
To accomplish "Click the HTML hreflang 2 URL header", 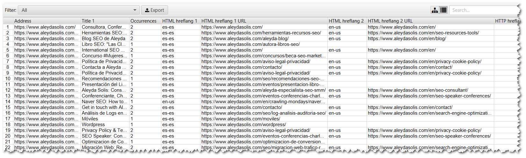I will [390, 21].
